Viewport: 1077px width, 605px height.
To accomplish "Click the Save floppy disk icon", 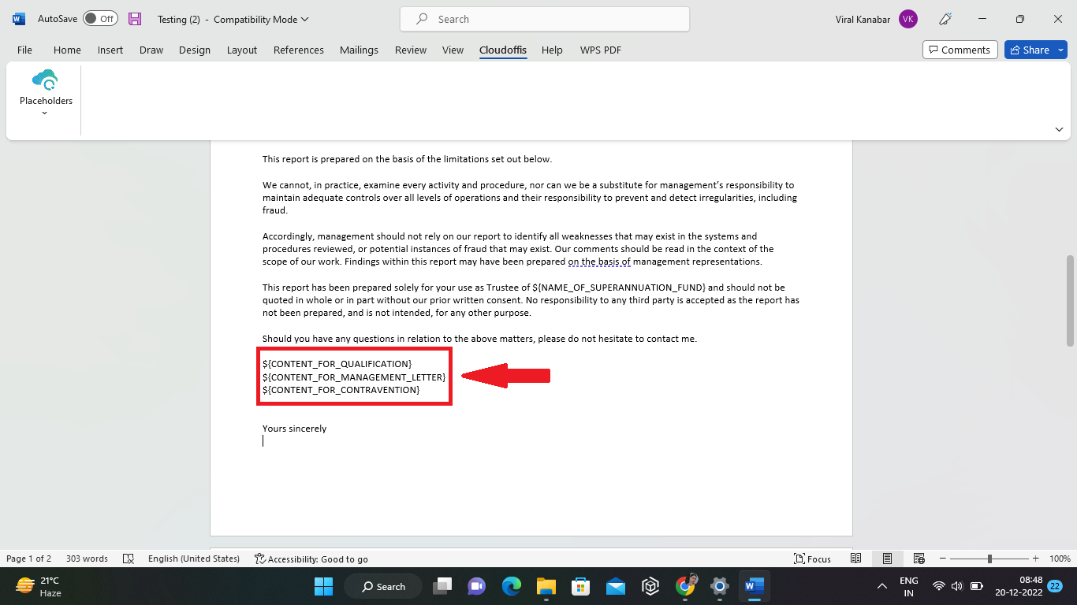I will pyautogui.click(x=135, y=19).
